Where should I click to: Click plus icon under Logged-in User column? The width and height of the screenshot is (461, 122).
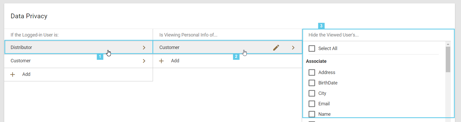[x=13, y=75]
